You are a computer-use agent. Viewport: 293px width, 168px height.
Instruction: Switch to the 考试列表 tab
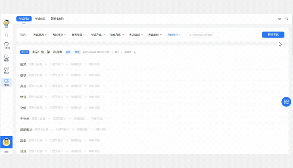tap(24, 19)
